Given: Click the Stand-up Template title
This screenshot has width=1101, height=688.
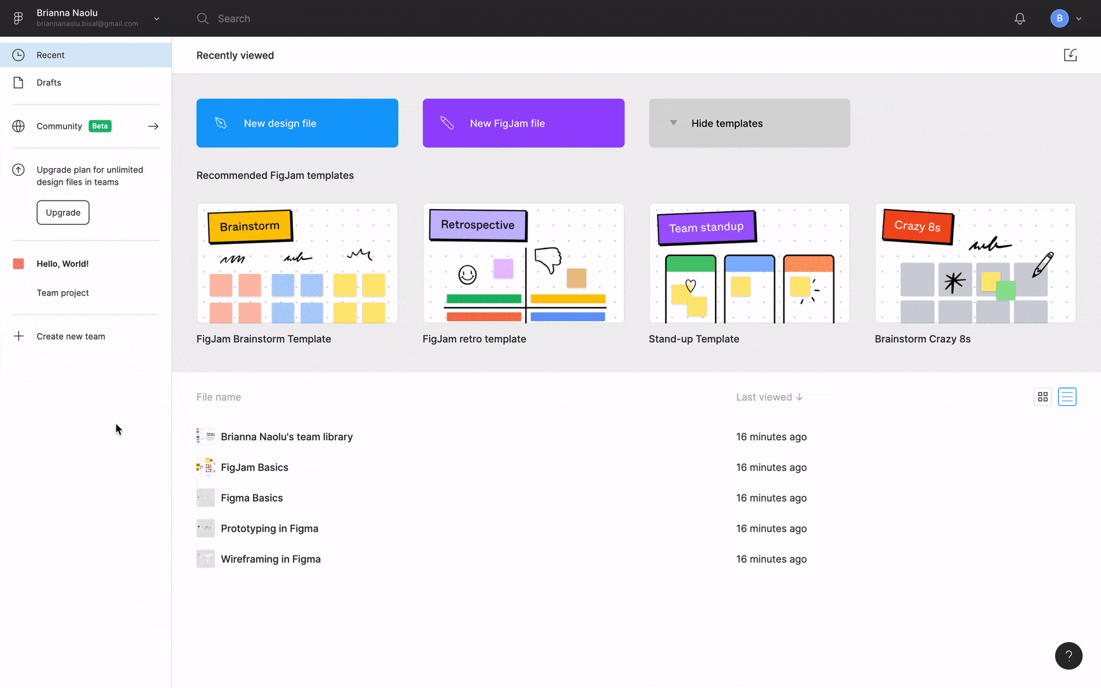Looking at the screenshot, I should [x=694, y=339].
